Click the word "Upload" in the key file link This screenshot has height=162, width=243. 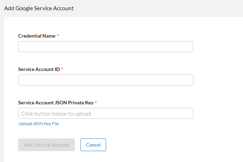point(25,124)
